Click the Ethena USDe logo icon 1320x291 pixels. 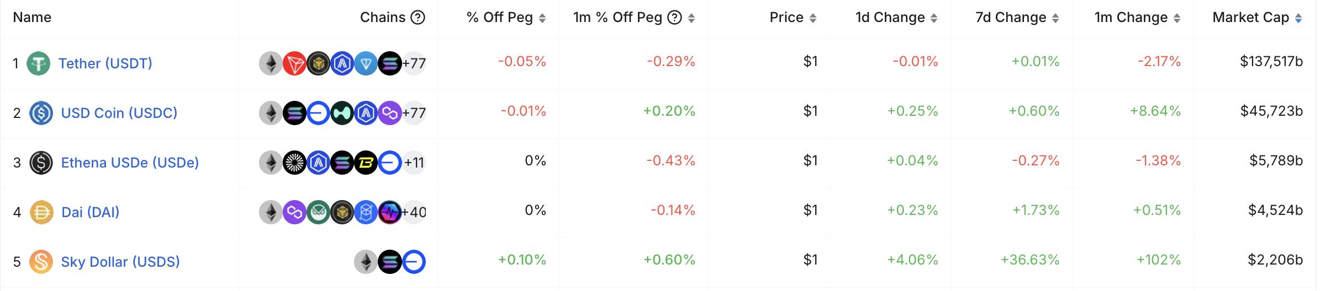coord(41,163)
